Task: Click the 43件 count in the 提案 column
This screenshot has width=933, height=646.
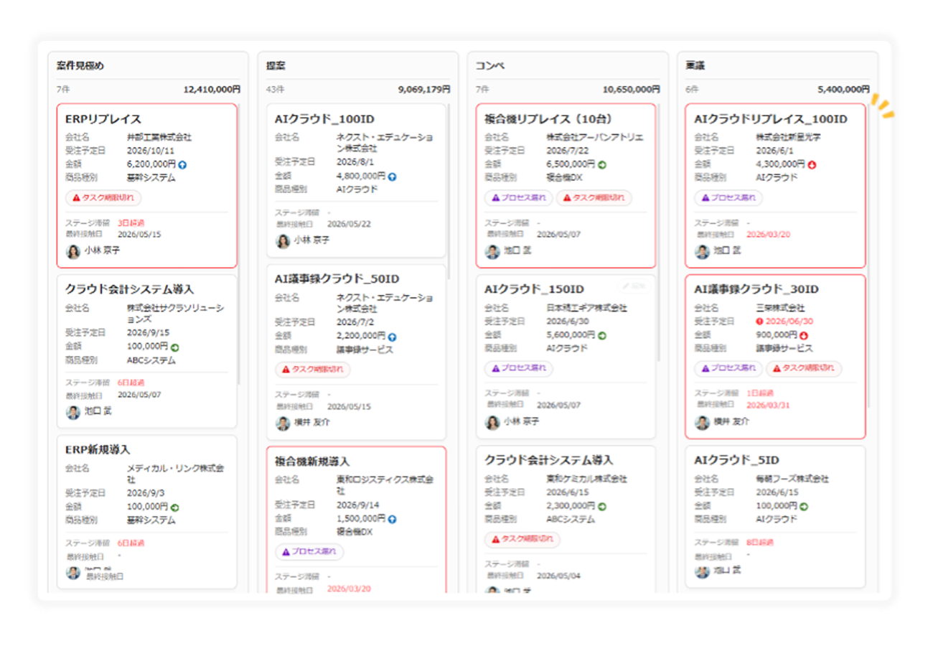Action: pyautogui.click(x=275, y=90)
